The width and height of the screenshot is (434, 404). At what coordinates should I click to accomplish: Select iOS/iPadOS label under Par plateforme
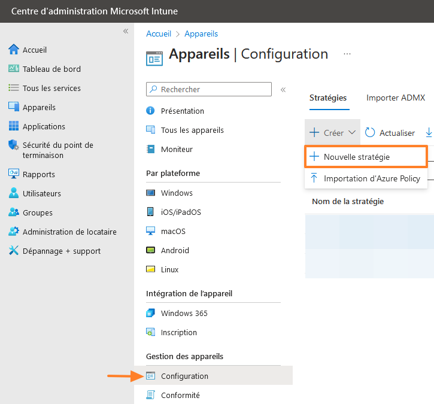(x=181, y=212)
